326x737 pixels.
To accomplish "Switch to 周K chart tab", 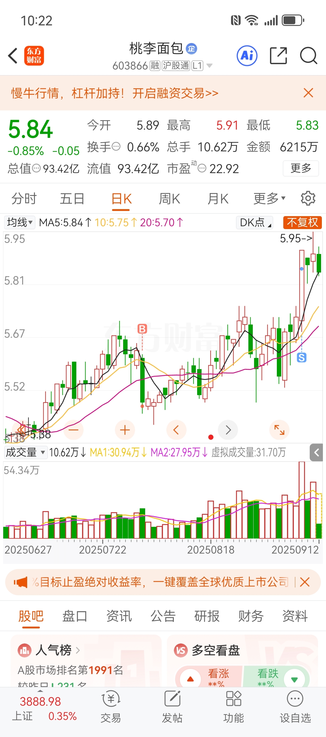I will coord(169,199).
